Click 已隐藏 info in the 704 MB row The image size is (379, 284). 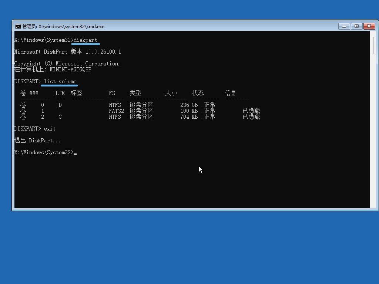click(x=251, y=117)
